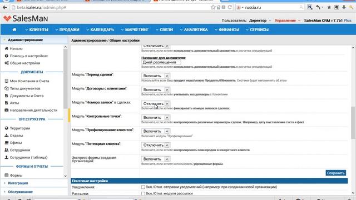
Task: Click Помощь в настройках icon
Action: coord(6,56)
